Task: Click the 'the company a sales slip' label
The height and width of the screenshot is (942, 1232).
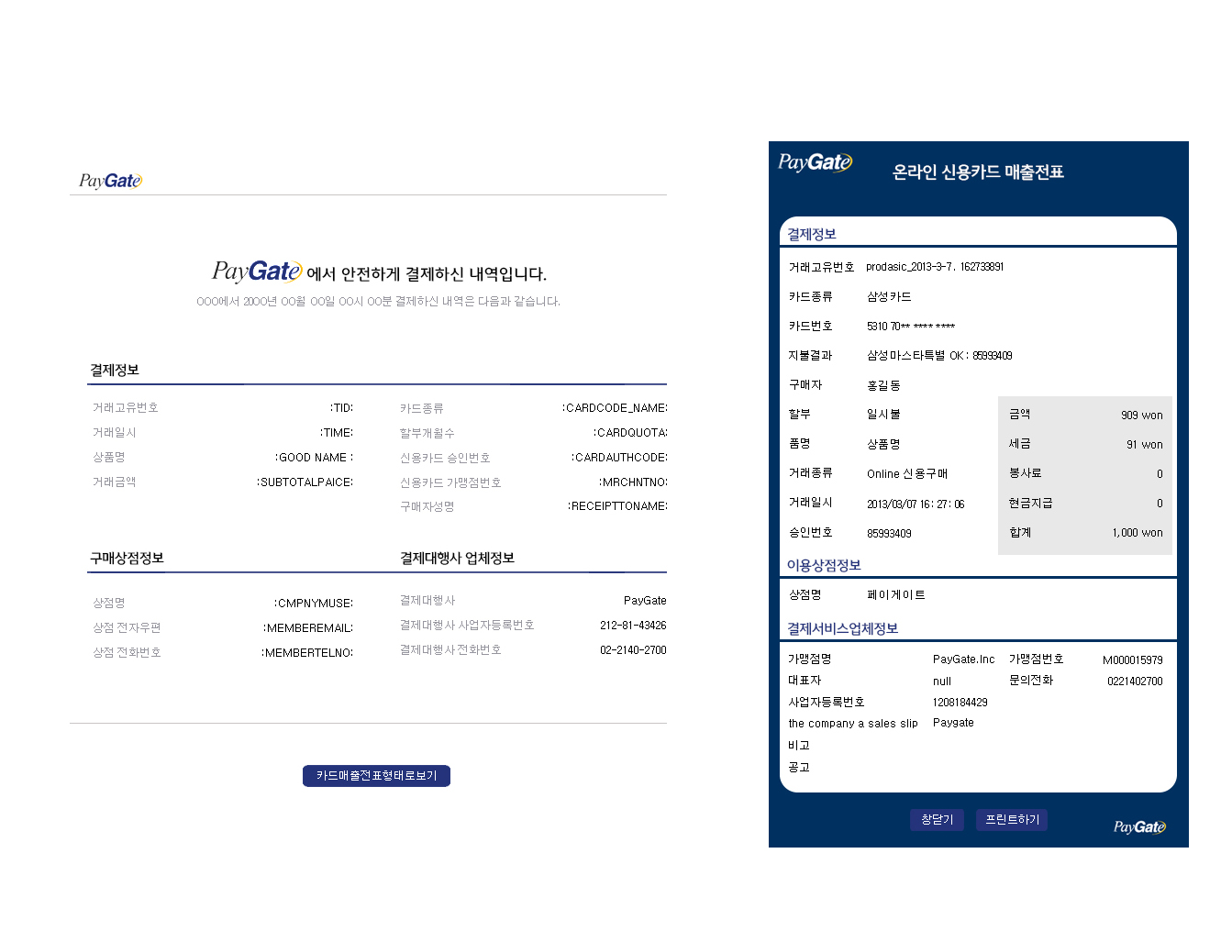Action: tap(853, 724)
